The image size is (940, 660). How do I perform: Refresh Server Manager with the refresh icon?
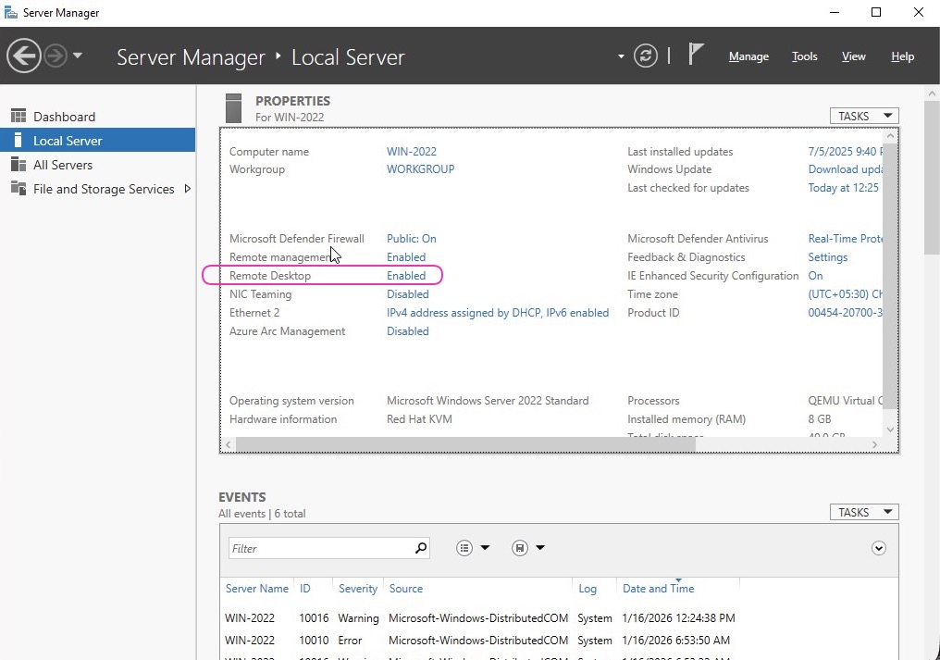[x=646, y=56]
